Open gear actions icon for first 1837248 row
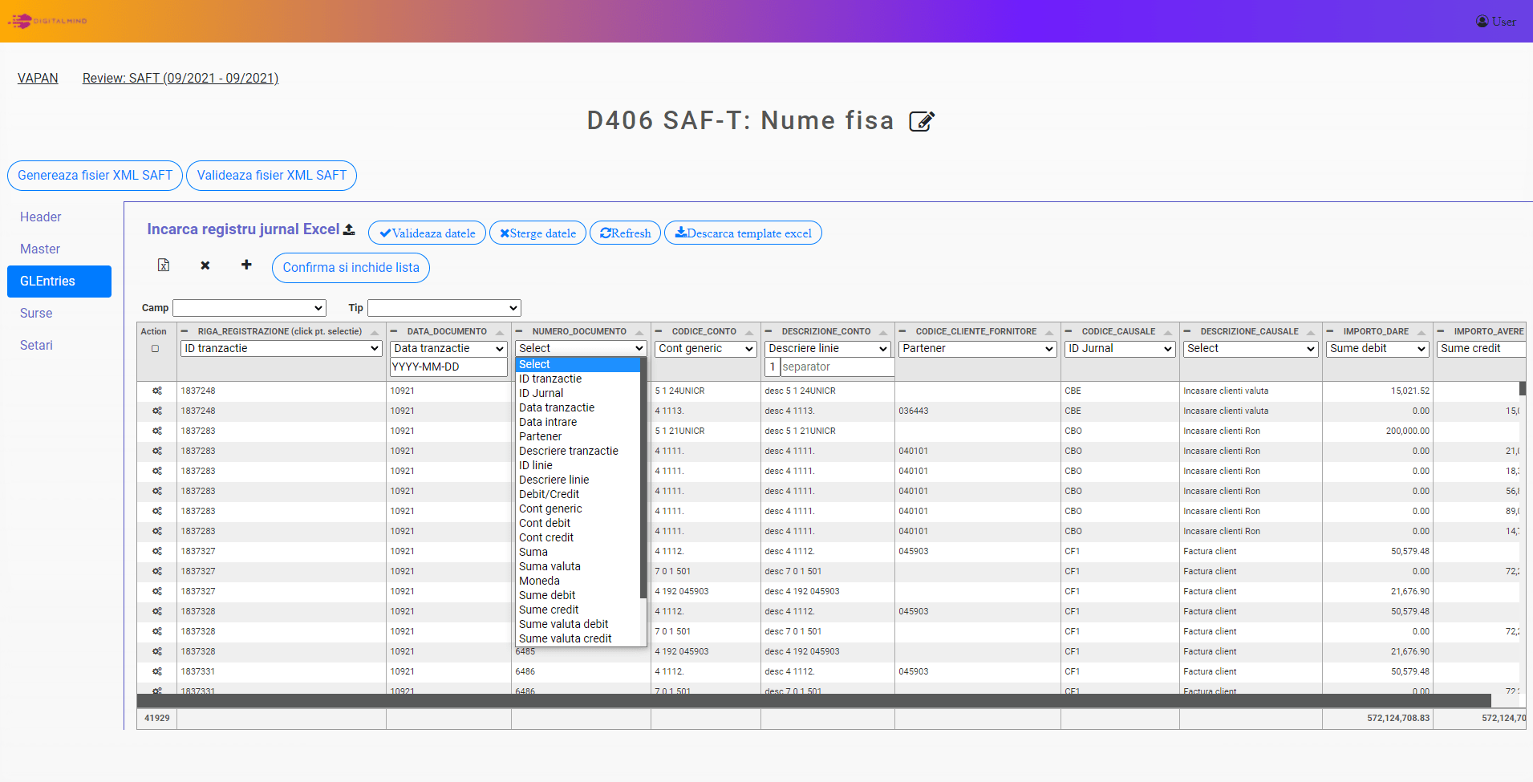1533x782 pixels. [157, 391]
